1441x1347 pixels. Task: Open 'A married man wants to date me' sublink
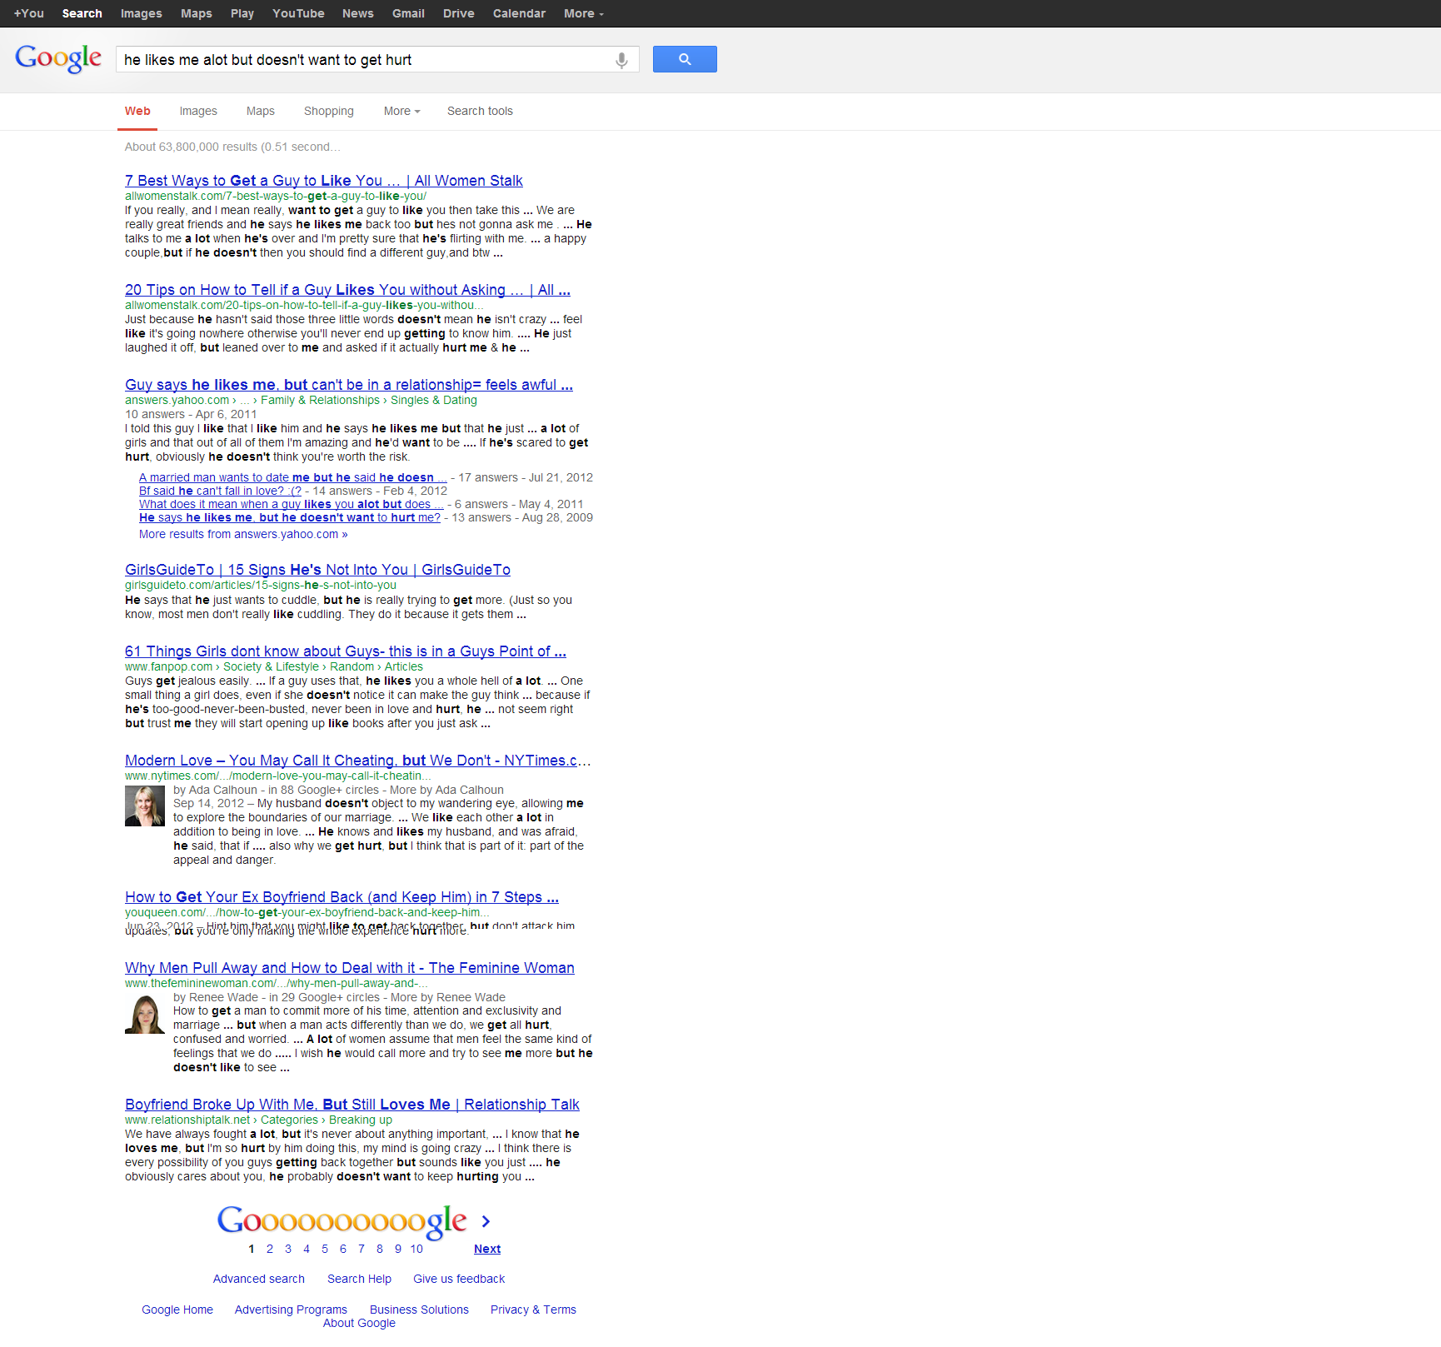[x=292, y=477]
